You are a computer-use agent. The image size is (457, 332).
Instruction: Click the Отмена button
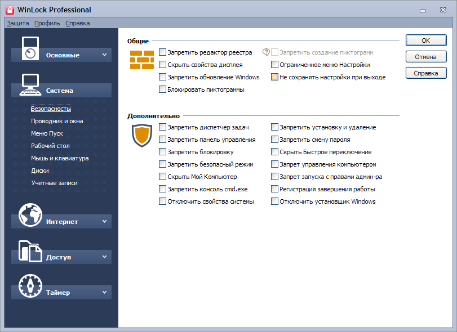pyautogui.click(x=426, y=57)
